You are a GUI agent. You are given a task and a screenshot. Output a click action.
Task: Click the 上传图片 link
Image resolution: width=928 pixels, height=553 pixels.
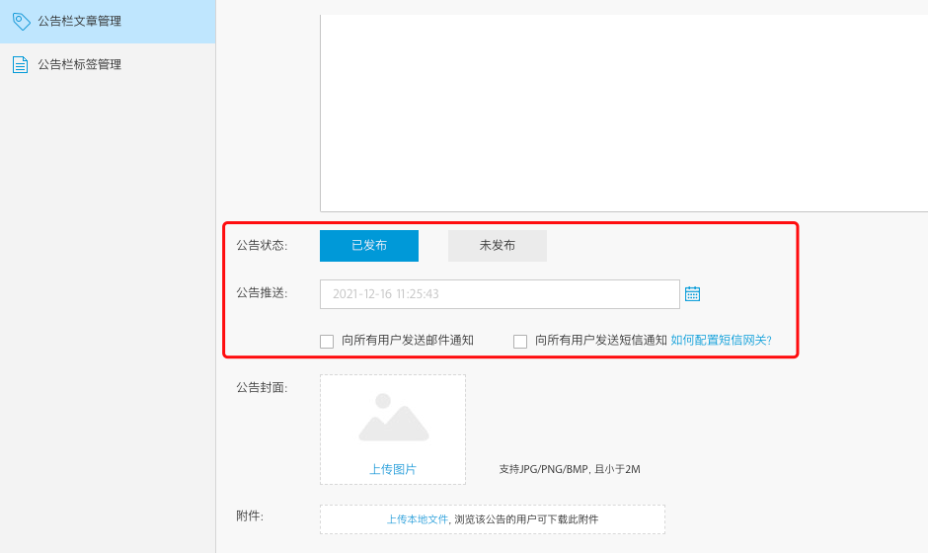(393, 470)
